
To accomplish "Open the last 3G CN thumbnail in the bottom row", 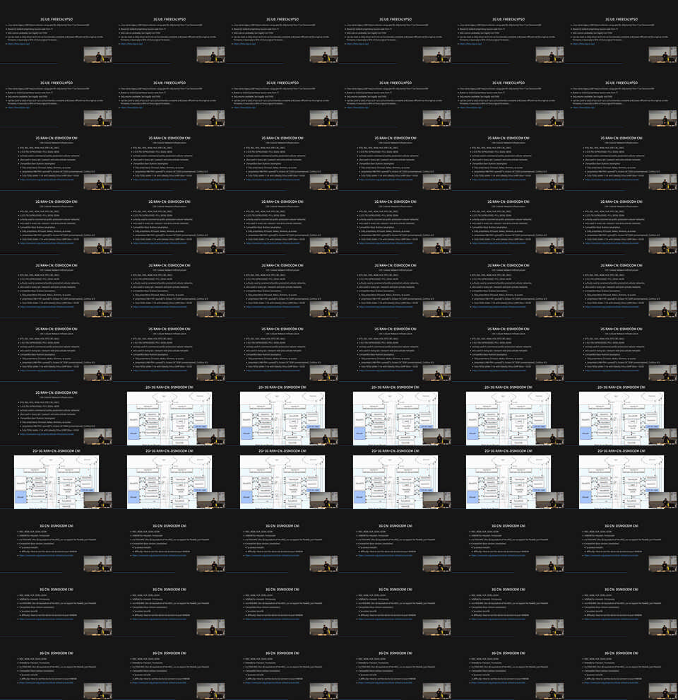I will [x=621, y=668].
